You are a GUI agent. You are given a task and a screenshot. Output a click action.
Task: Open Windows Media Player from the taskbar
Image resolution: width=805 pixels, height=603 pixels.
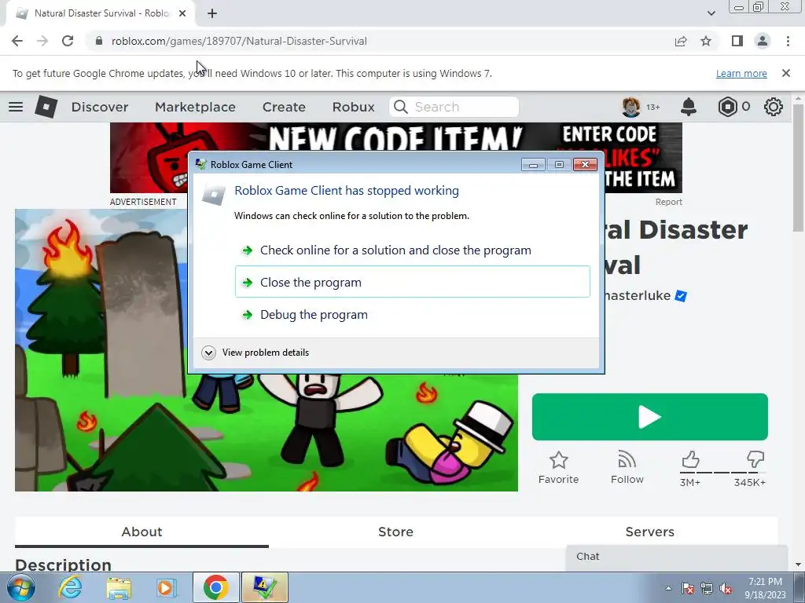[x=166, y=587]
